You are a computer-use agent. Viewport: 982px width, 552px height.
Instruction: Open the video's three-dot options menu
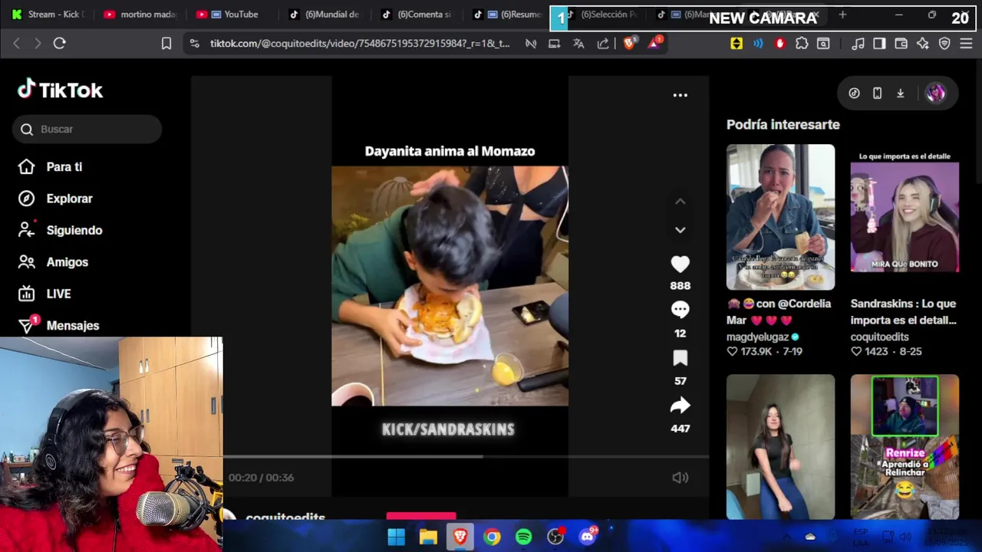coord(680,95)
